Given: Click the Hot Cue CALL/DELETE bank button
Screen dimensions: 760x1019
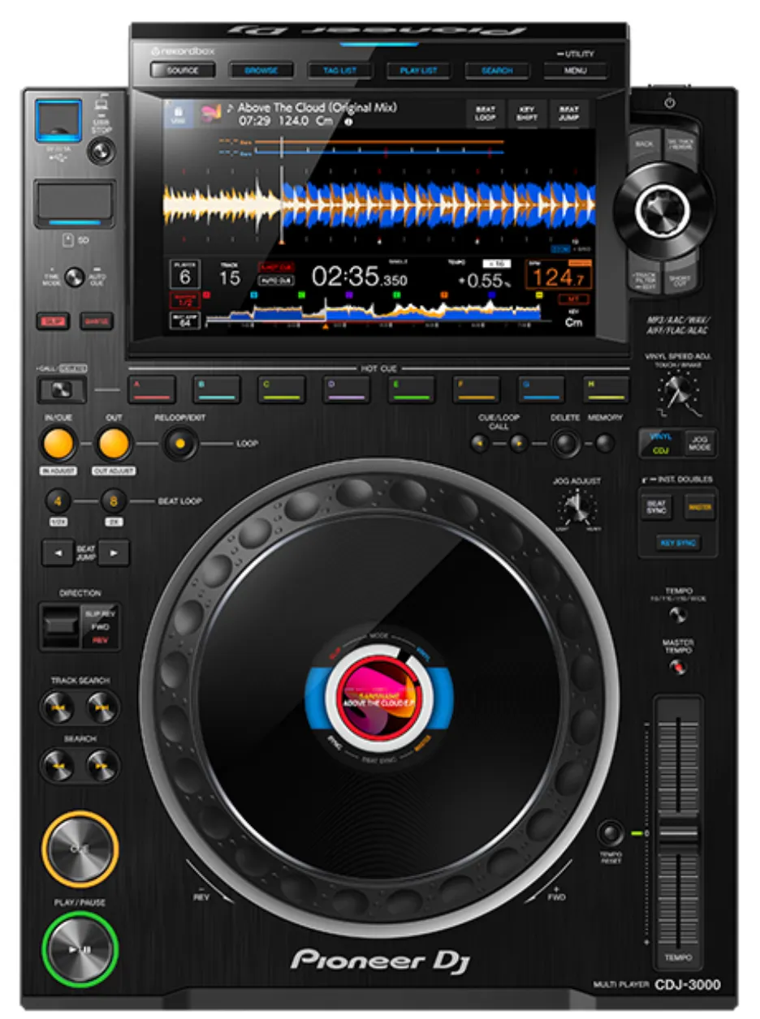Looking at the screenshot, I should point(62,390).
